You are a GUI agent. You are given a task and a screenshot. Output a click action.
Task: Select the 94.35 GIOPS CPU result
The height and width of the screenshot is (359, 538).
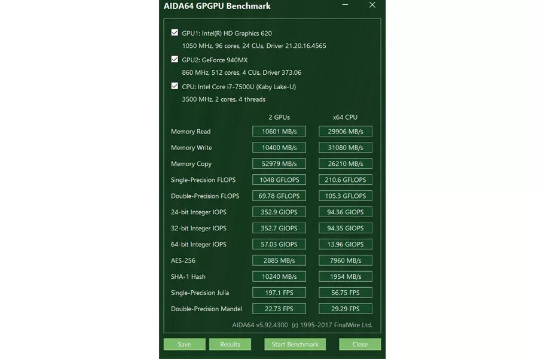tap(345, 228)
